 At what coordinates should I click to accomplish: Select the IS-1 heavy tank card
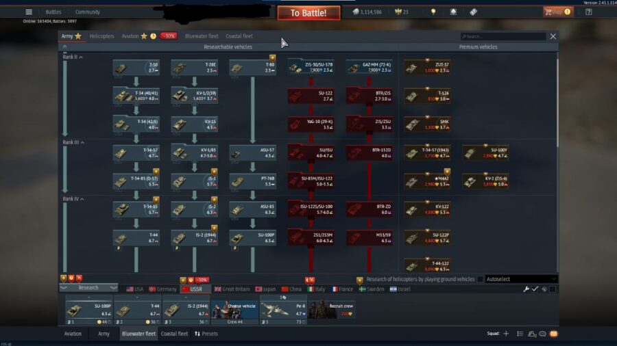click(x=195, y=181)
